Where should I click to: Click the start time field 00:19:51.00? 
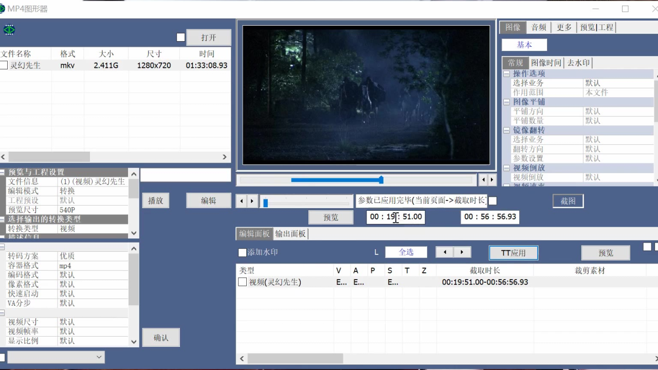pos(396,217)
